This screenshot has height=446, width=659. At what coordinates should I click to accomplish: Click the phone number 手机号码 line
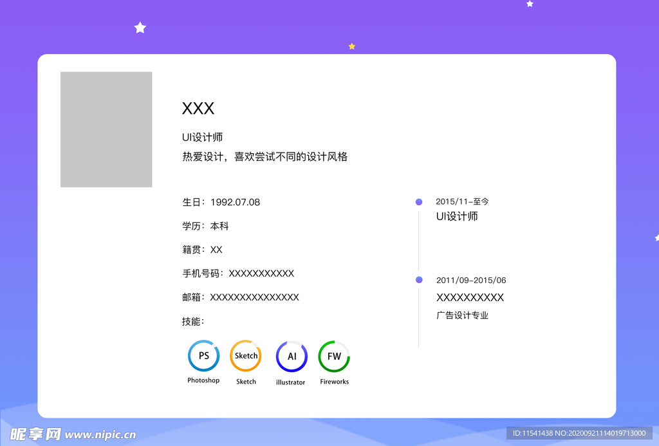[238, 274]
